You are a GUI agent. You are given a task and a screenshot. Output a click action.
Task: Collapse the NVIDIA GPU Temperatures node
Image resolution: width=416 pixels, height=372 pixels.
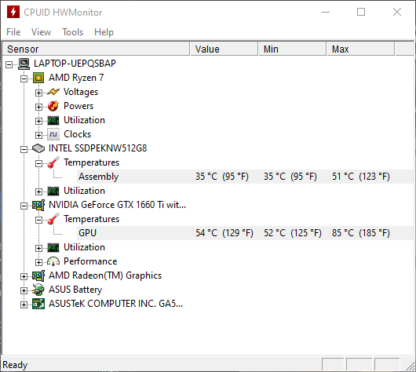38,220
